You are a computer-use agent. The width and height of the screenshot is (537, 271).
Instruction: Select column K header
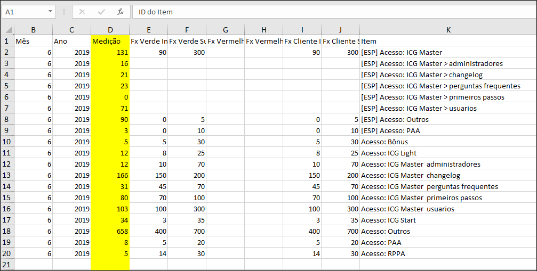448,30
